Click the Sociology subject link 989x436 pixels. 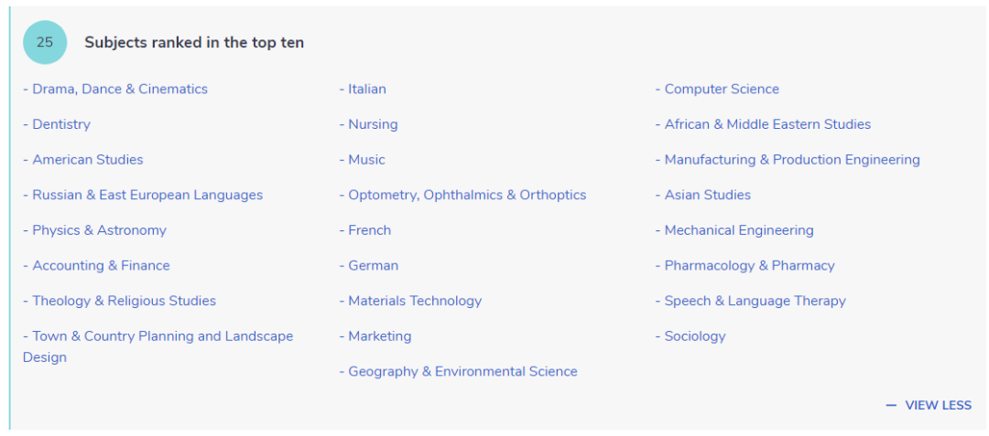pyautogui.click(x=694, y=336)
